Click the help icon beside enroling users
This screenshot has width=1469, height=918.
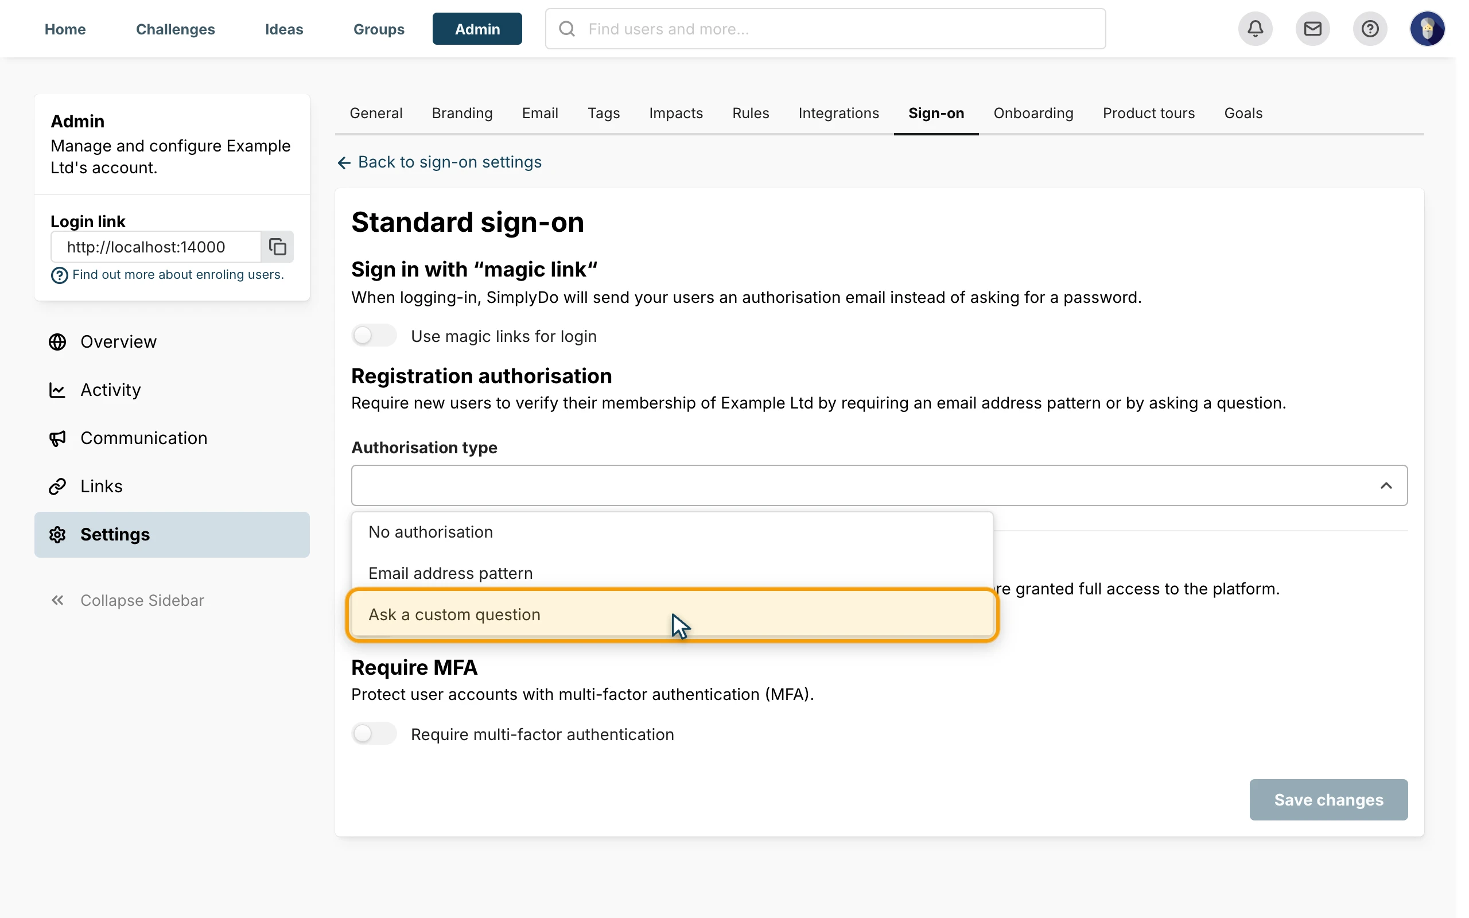click(59, 275)
